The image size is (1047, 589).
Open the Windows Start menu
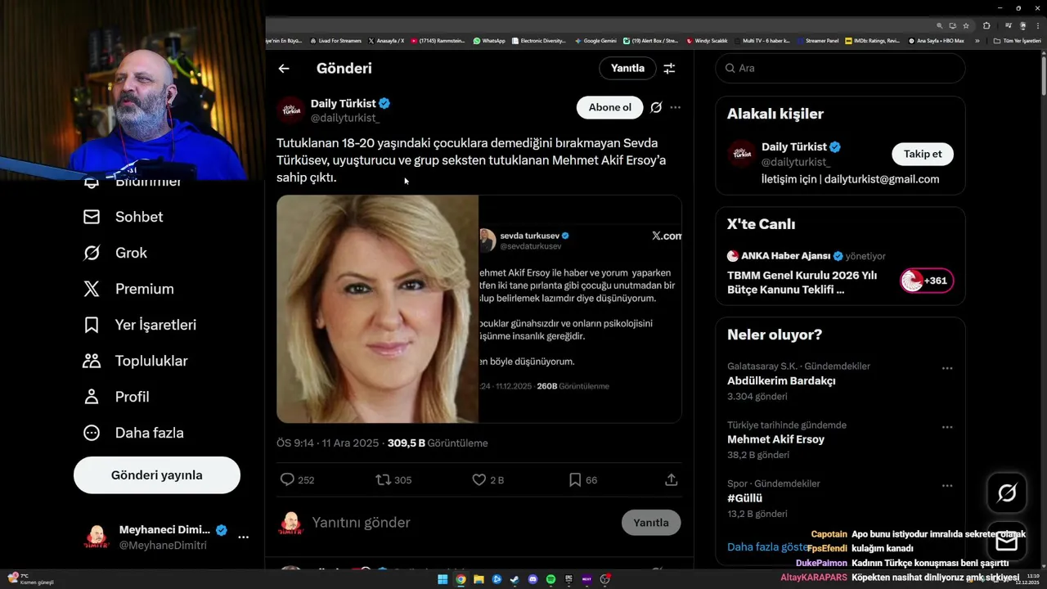coord(443,579)
